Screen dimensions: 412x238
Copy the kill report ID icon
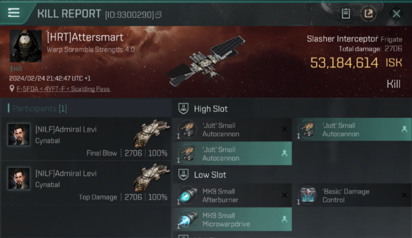[x=158, y=15]
